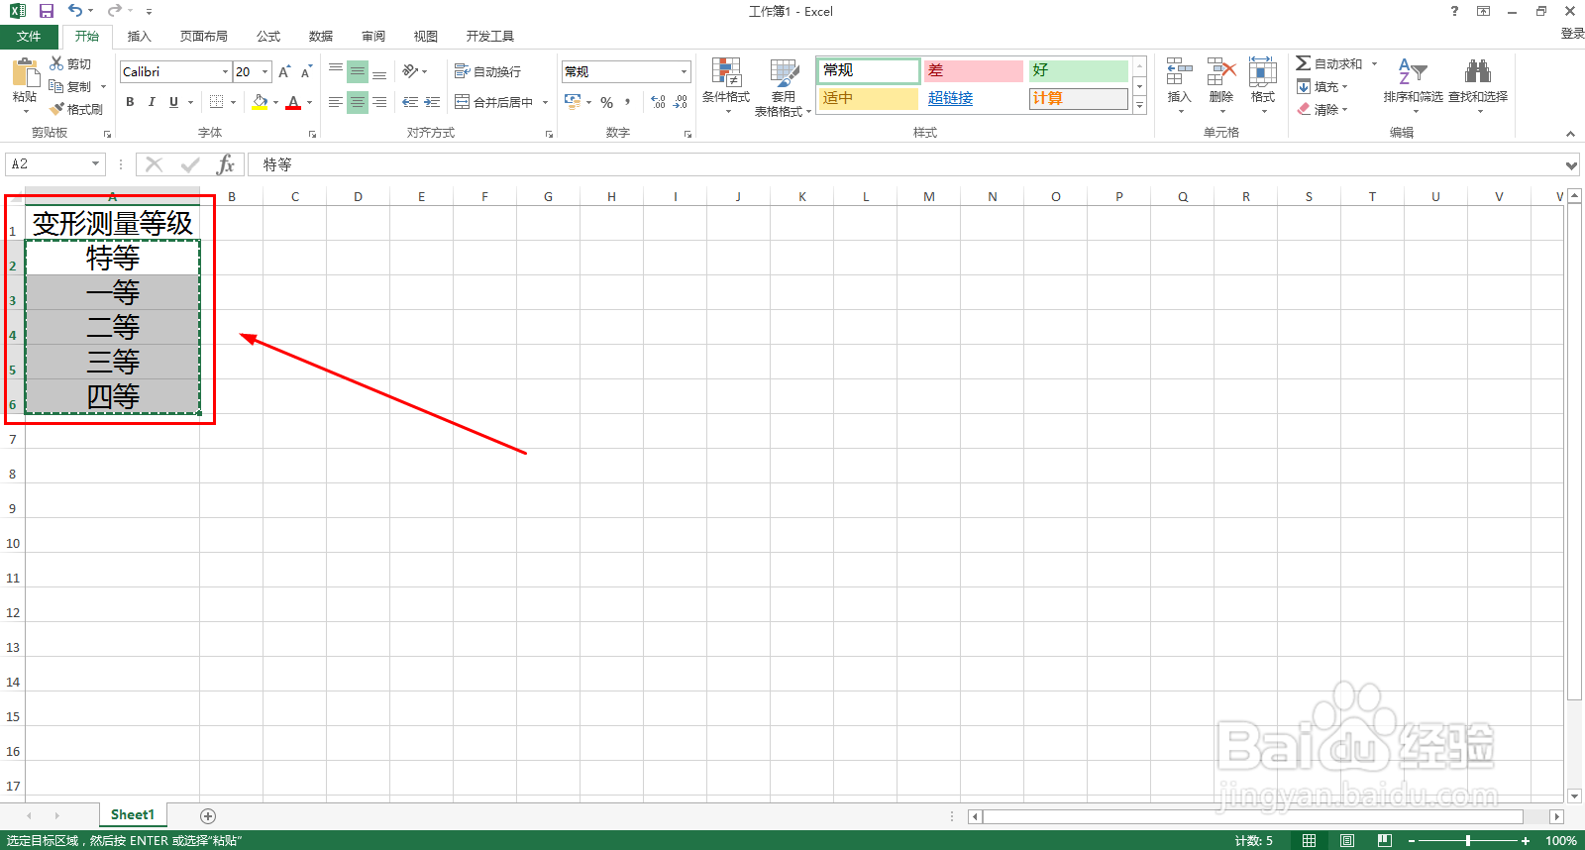Undo the last action
1585x850 pixels.
(75, 11)
